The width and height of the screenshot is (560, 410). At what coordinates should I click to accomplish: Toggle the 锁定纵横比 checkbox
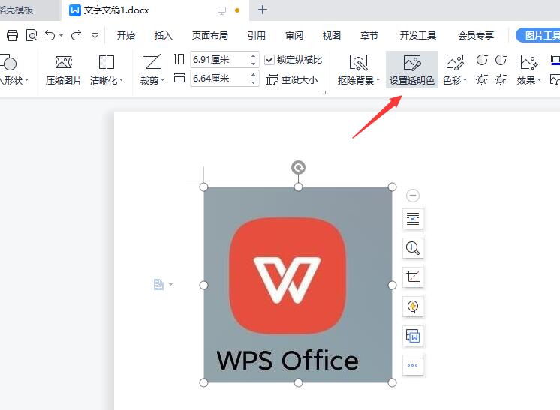[x=269, y=60]
